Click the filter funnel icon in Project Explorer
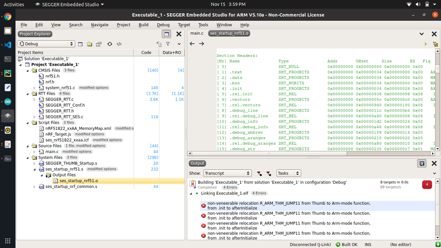Viewport: 441px width, 248px height. pos(168,44)
